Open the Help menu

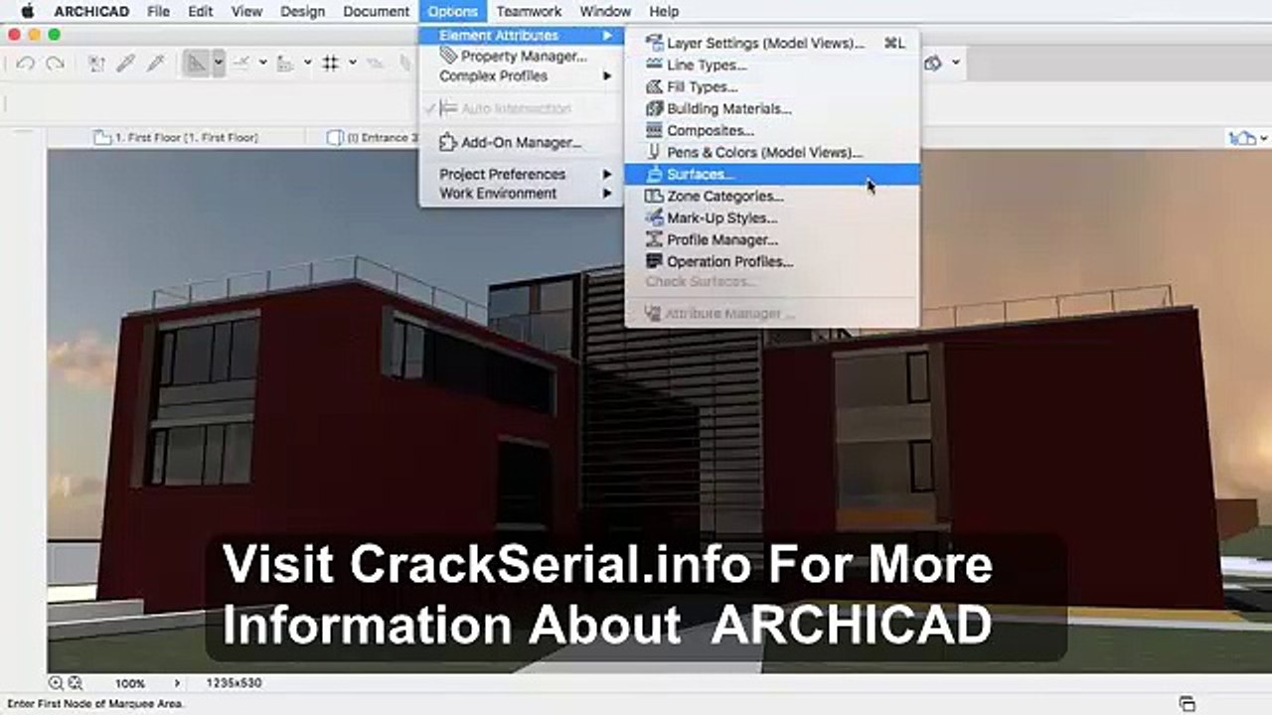664,11
